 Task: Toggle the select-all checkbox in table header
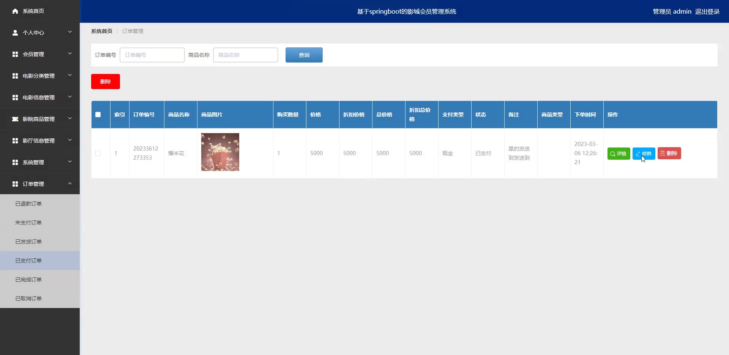click(x=98, y=115)
